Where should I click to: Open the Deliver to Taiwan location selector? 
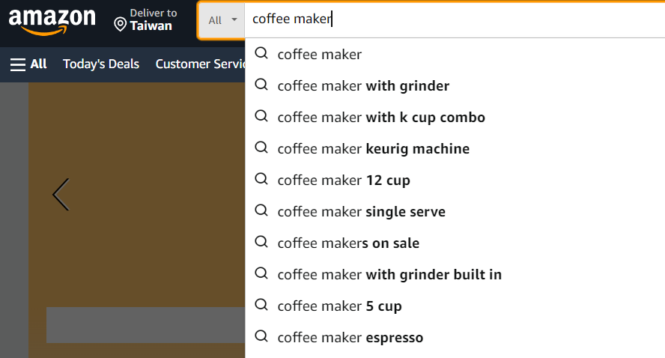click(x=145, y=20)
